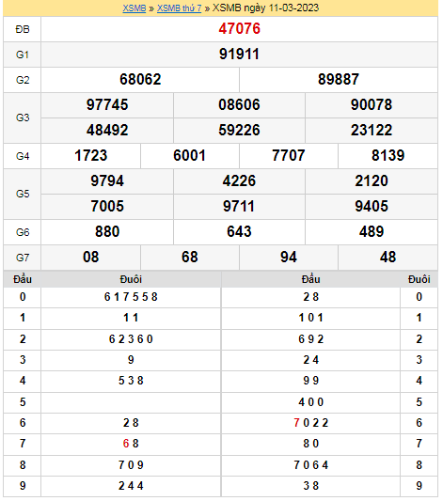Open the XSMB breadcrumb link

pos(134,8)
